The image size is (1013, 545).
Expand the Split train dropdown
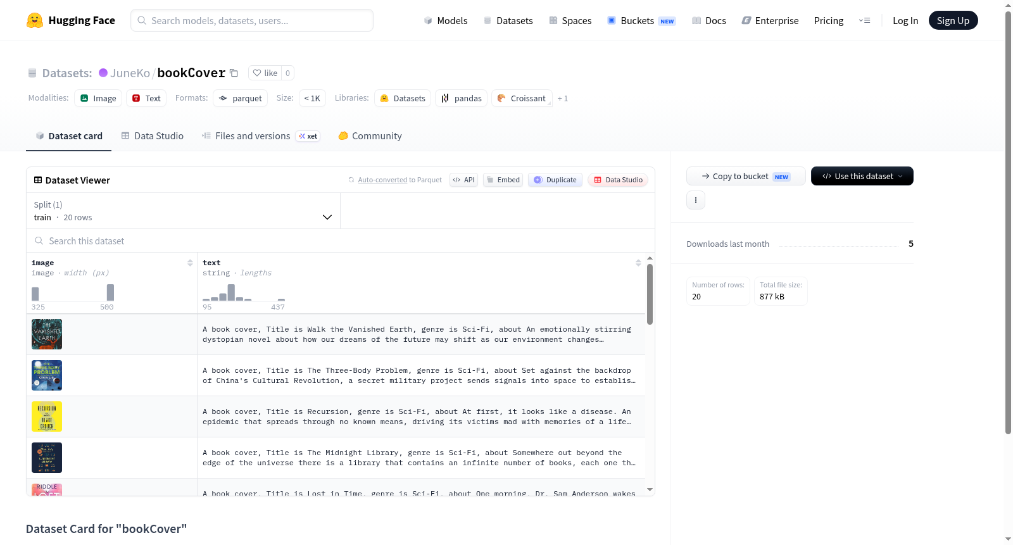coord(184,211)
